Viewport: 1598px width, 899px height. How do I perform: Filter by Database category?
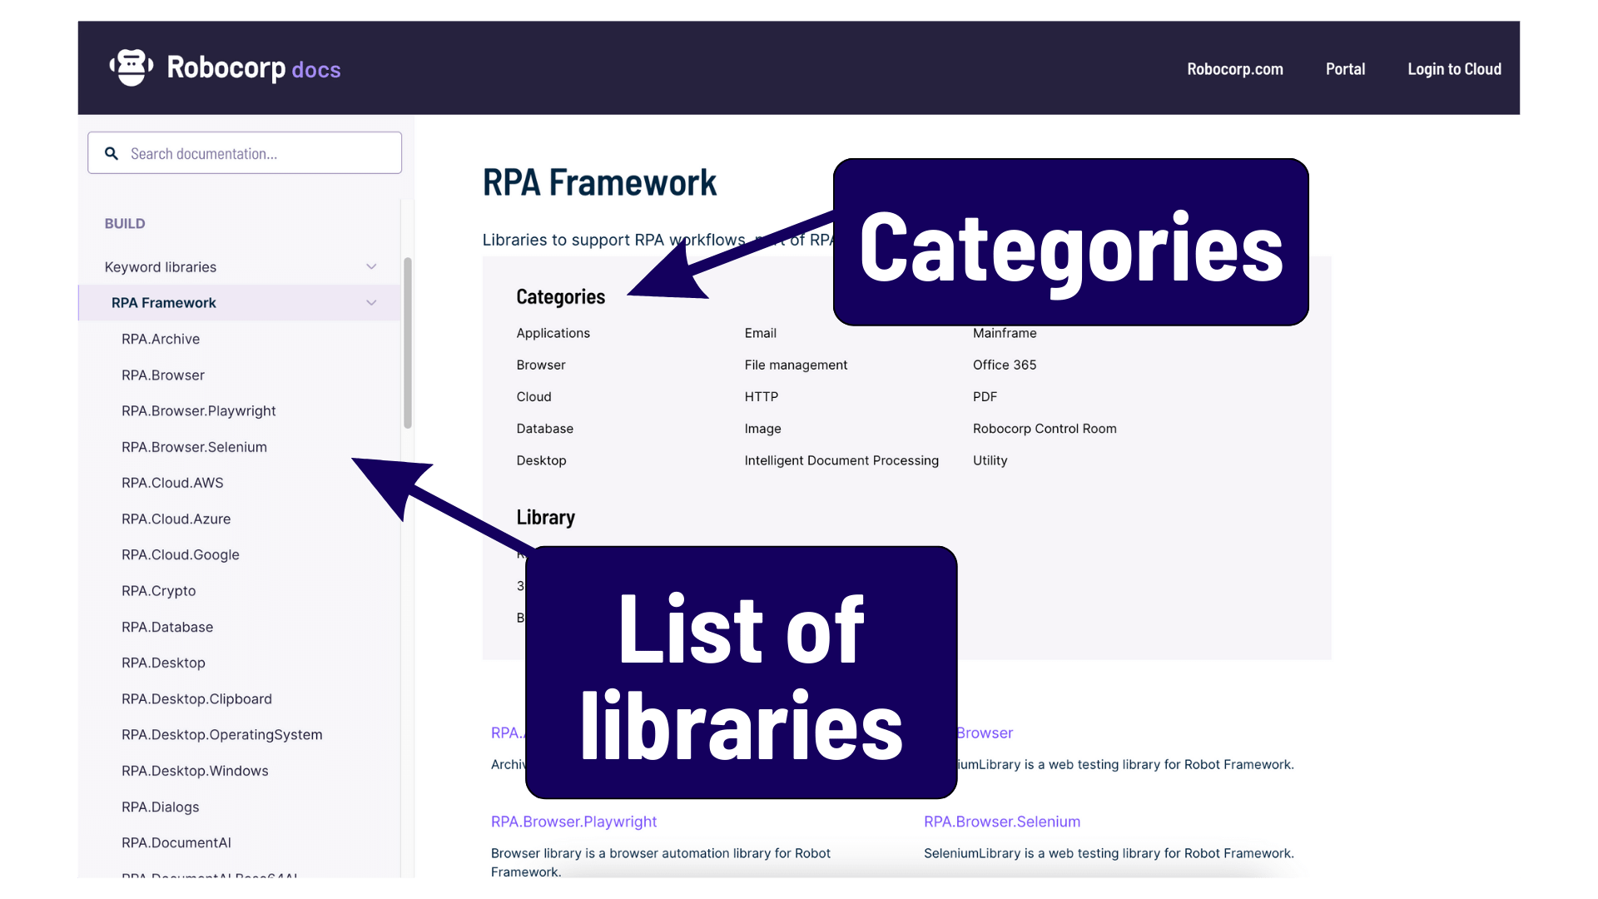click(545, 429)
